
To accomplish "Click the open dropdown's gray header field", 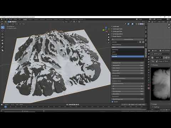I will tap(128, 47).
